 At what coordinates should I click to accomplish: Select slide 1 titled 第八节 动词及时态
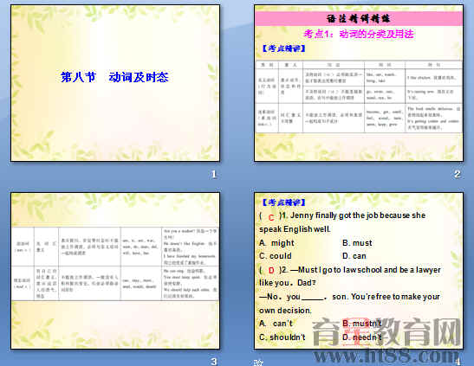click(x=115, y=83)
